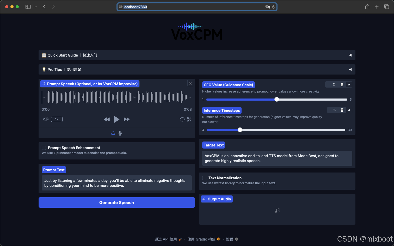The height and width of the screenshot is (246, 394).
Task: Click the prompt audio waveform
Action: click(117, 97)
